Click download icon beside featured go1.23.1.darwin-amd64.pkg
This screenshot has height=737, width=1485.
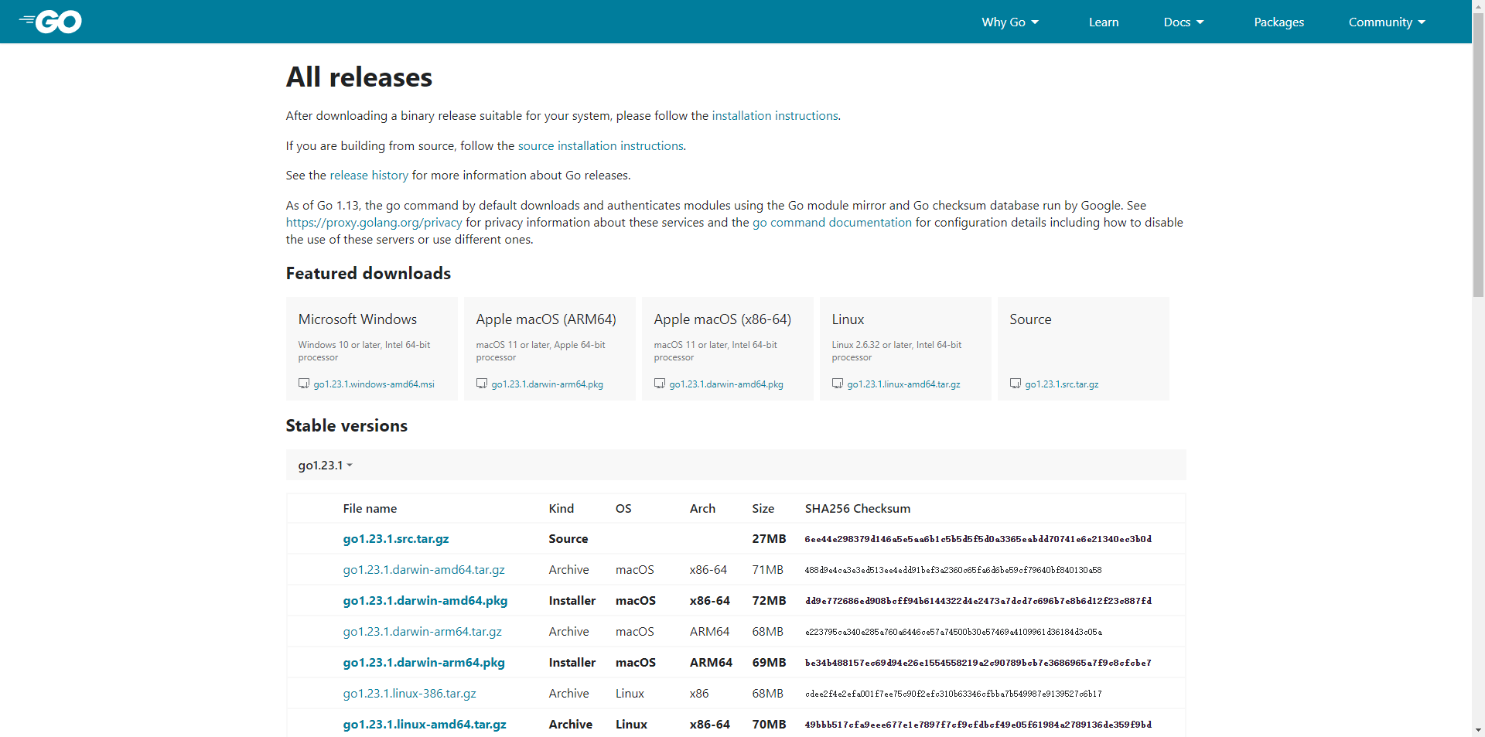(x=660, y=384)
